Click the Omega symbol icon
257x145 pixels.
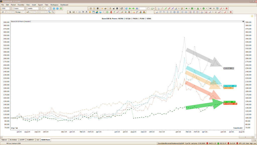tap(214, 8)
